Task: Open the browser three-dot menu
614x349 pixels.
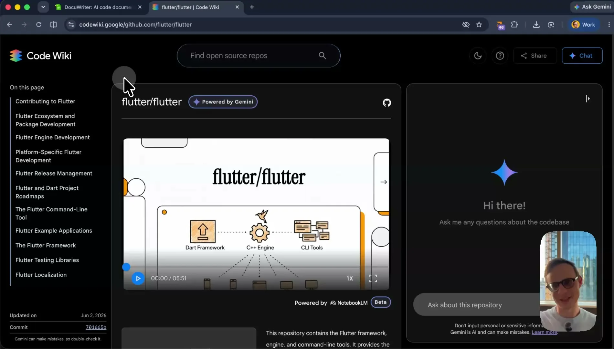Action: tap(609, 25)
